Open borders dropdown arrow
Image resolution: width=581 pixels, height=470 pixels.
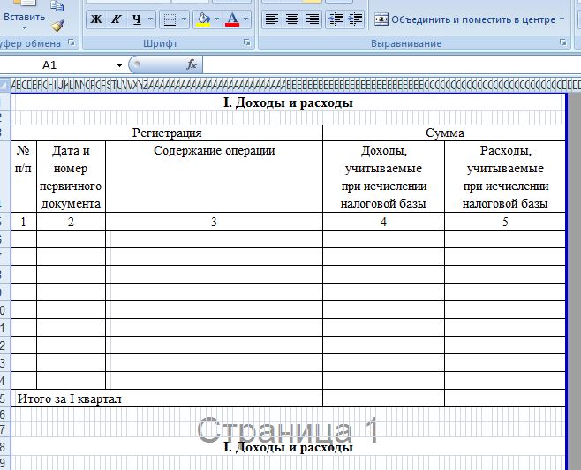click(x=185, y=19)
